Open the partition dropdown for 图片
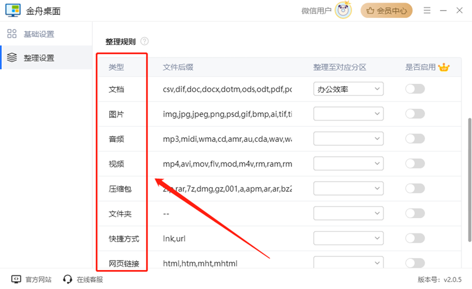 348,113
